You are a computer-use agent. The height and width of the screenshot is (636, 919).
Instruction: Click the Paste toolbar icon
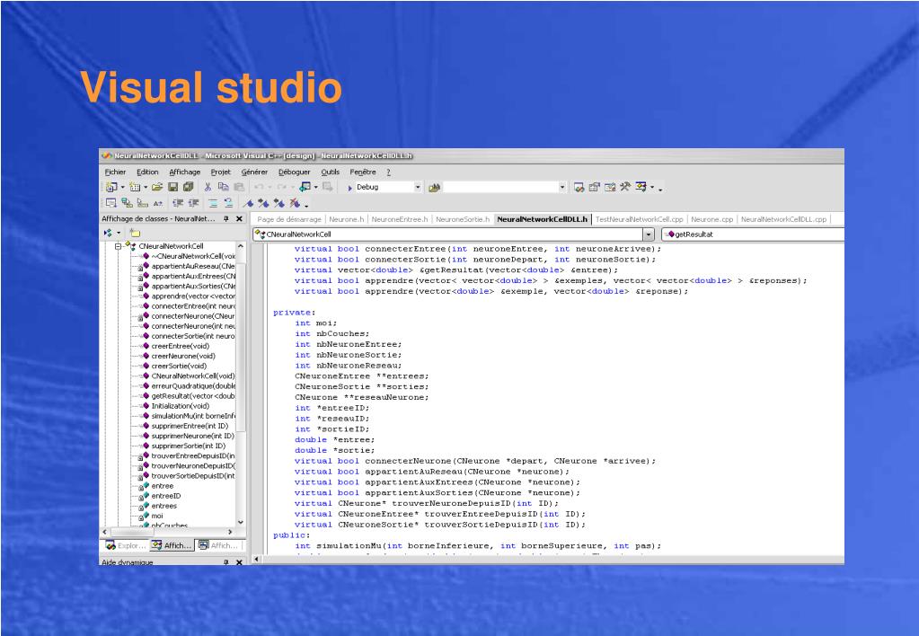point(239,187)
